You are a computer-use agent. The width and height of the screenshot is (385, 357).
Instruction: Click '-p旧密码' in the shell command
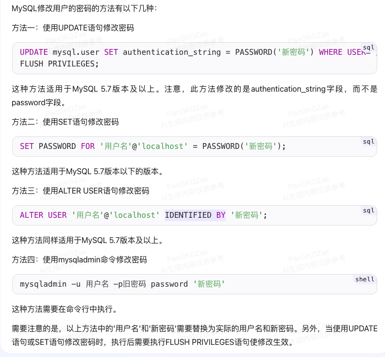(130, 284)
